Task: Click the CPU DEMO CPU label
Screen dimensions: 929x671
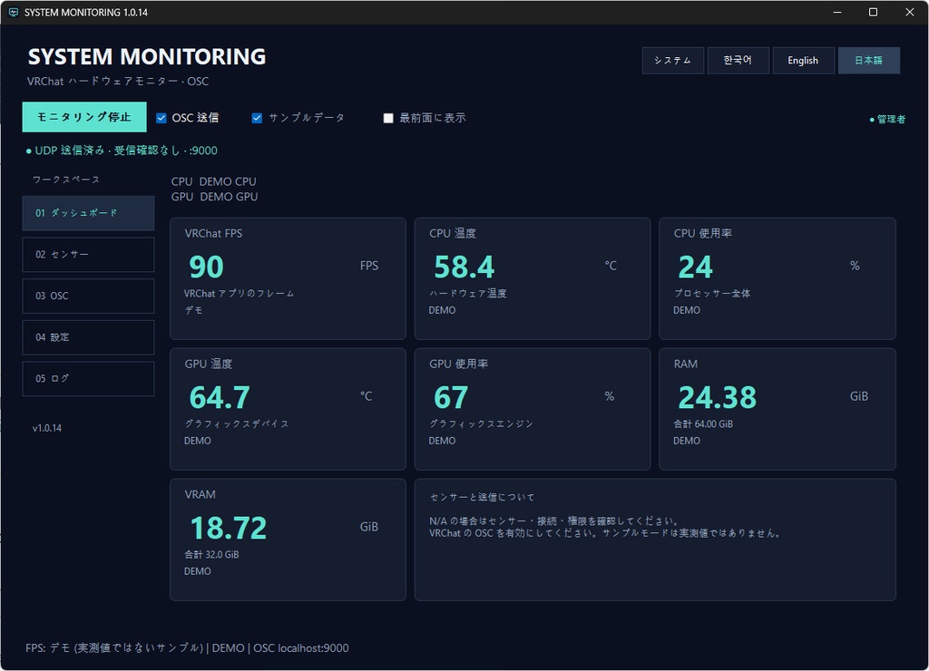Action: 213,181
